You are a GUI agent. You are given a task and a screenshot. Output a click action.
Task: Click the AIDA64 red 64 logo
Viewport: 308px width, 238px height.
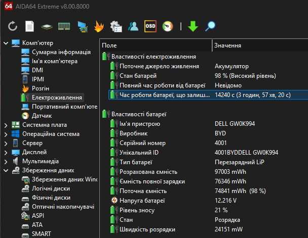(x=8, y=6)
